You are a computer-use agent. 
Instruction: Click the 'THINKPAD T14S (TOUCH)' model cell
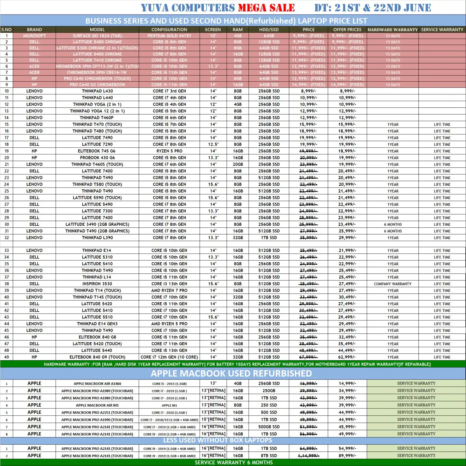(97, 297)
